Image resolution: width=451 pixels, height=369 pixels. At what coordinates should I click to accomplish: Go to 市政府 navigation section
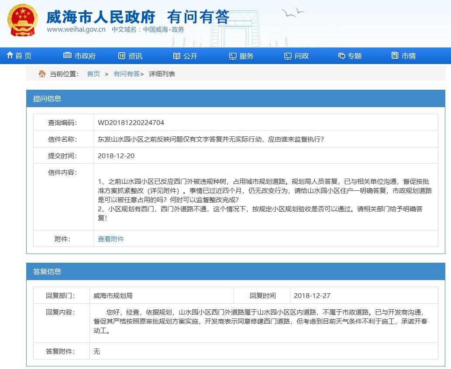(x=85, y=56)
